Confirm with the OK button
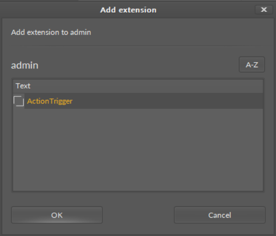The image size is (276, 236). (x=57, y=215)
